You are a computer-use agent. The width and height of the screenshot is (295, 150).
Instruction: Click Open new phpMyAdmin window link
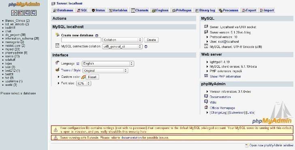[271, 145]
